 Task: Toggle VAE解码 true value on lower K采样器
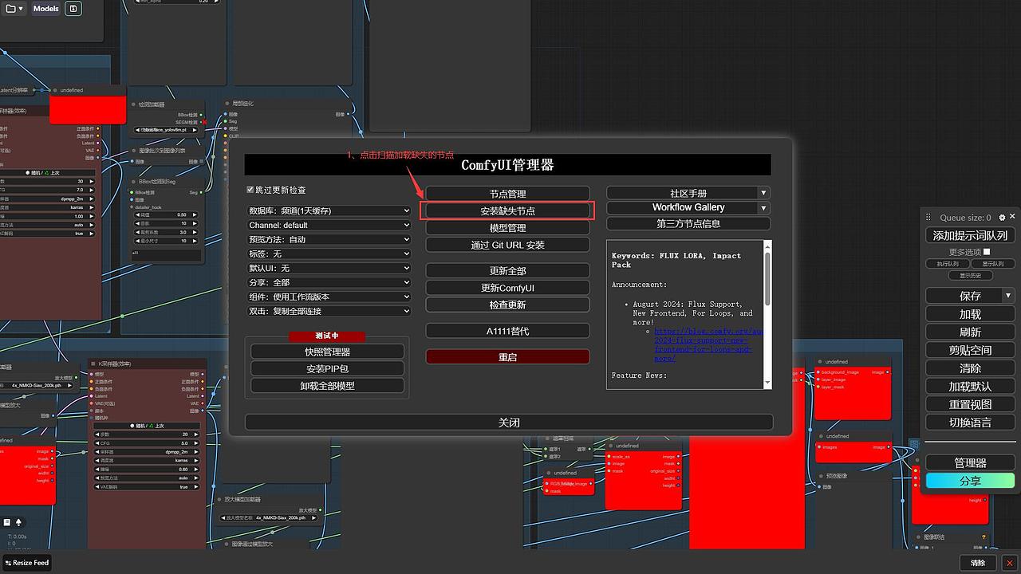pyautogui.click(x=148, y=487)
